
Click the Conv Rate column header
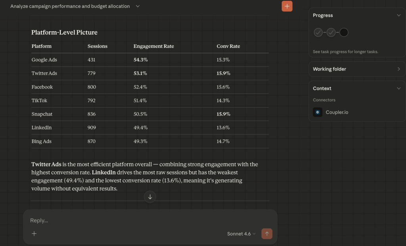coord(228,46)
